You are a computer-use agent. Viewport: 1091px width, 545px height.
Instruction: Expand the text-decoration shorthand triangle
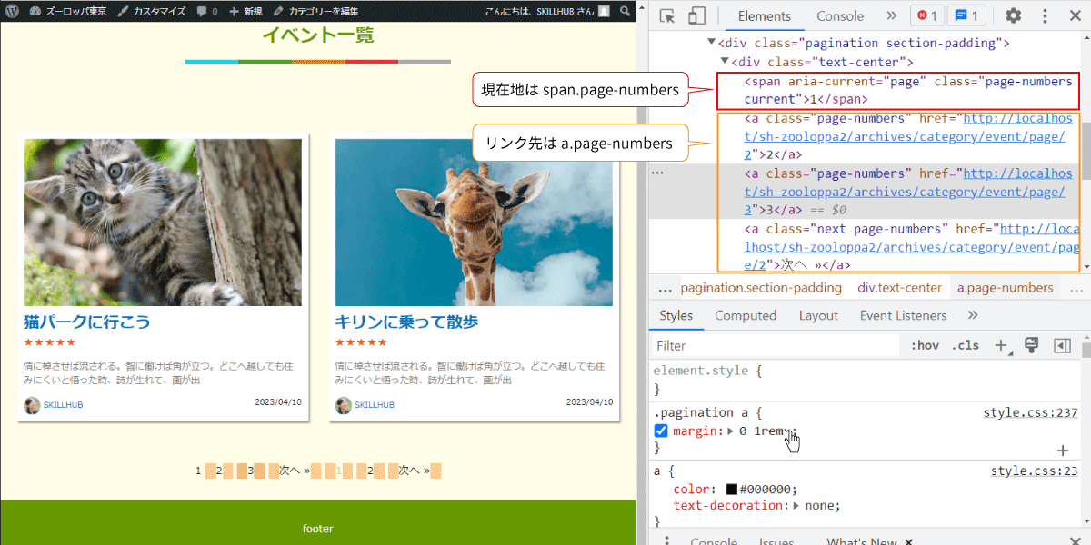(797, 506)
